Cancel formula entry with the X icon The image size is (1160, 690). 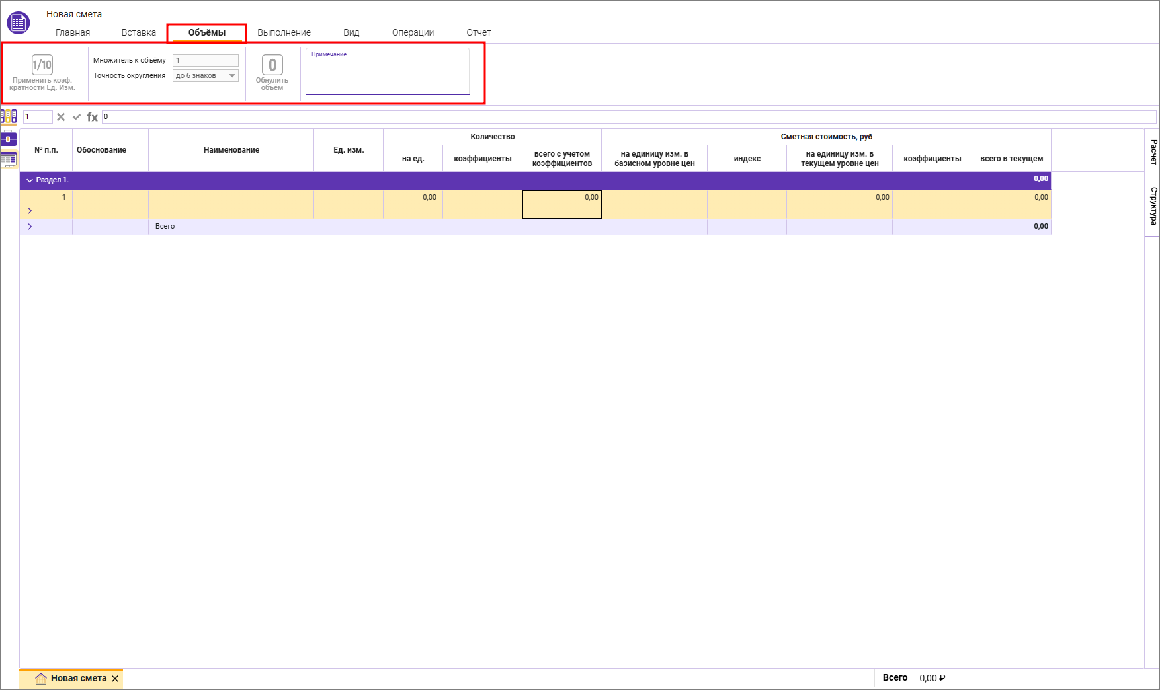coord(61,117)
